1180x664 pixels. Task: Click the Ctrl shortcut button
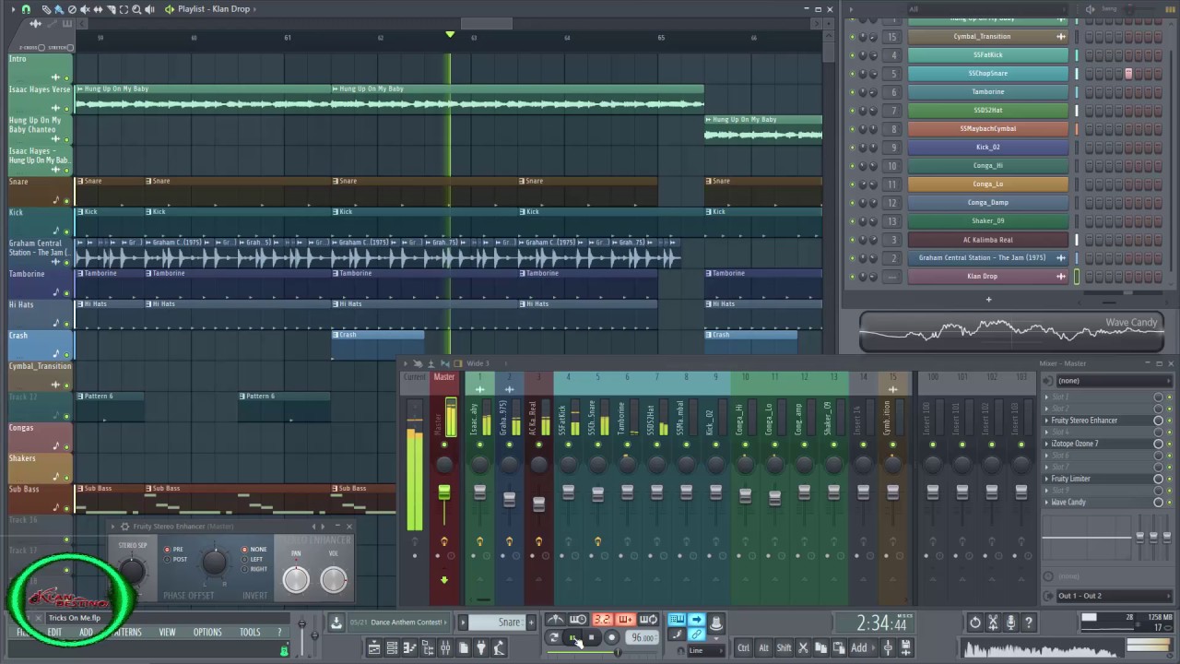pyautogui.click(x=744, y=647)
